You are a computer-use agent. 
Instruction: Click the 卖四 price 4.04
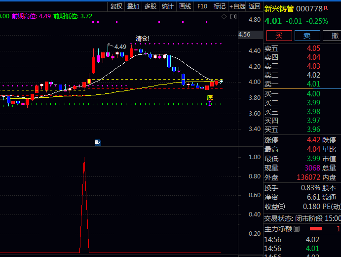313,57
